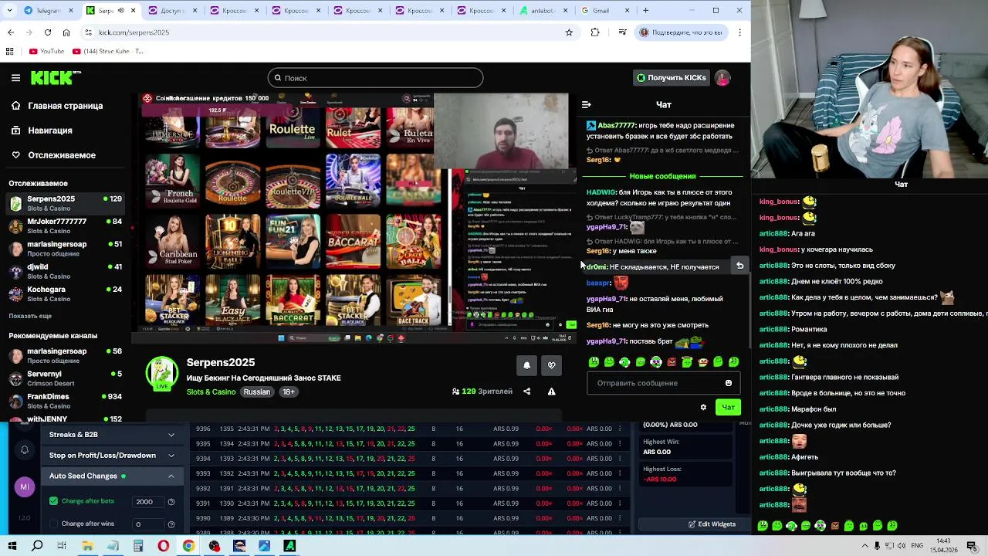Show more followed channels via Показать еще
The height and width of the screenshot is (556, 988).
point(30,316)
